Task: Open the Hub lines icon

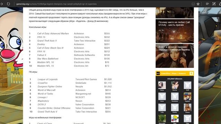Action: [207, 4]
